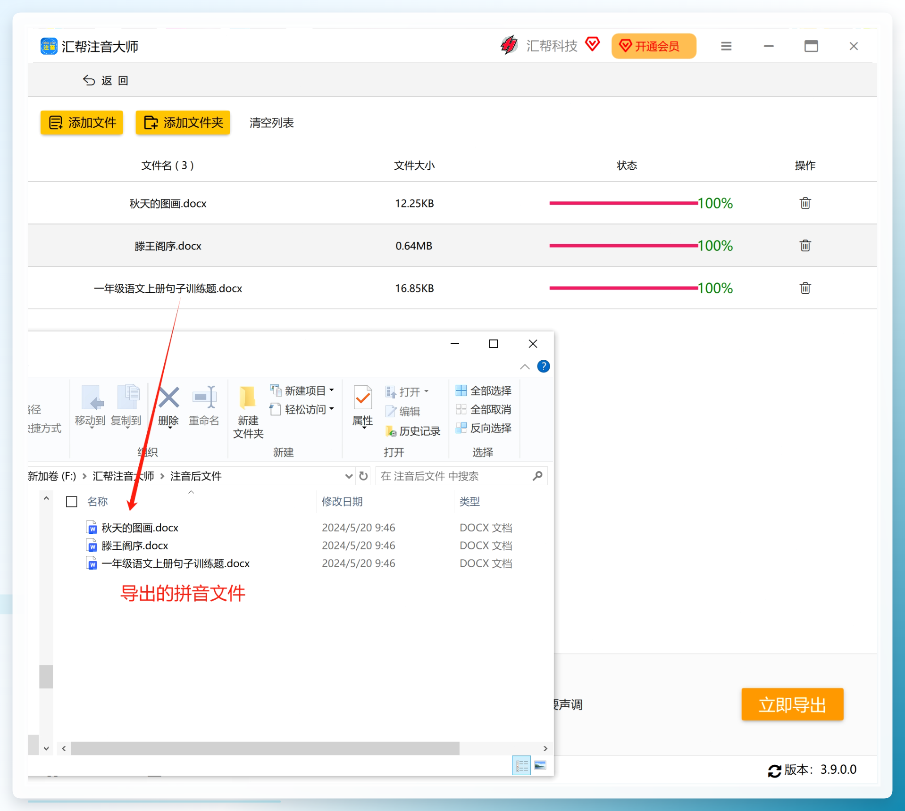Collapse the Explorer ribbon with the chevron

(525, 367)
